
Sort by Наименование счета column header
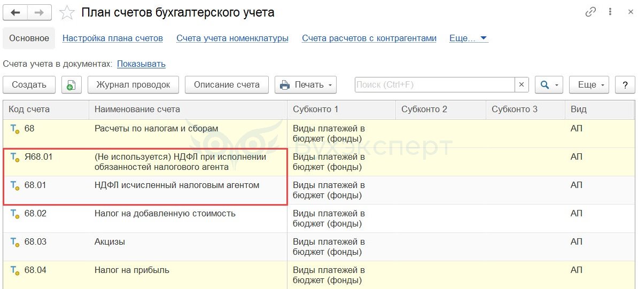pyautogui.click(x=188, y=109)
